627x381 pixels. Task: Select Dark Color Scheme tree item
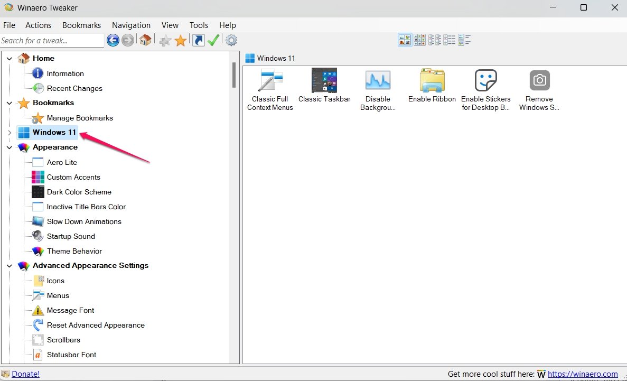79,192
